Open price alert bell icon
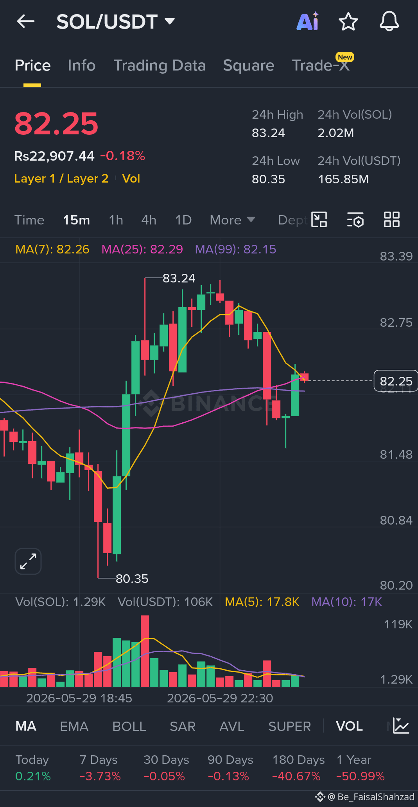This screenshot has height=807, width=418. (389, 22)
